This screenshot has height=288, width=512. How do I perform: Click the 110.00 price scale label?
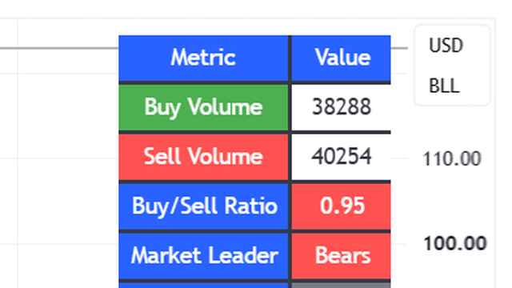click(x=452, y=159)
